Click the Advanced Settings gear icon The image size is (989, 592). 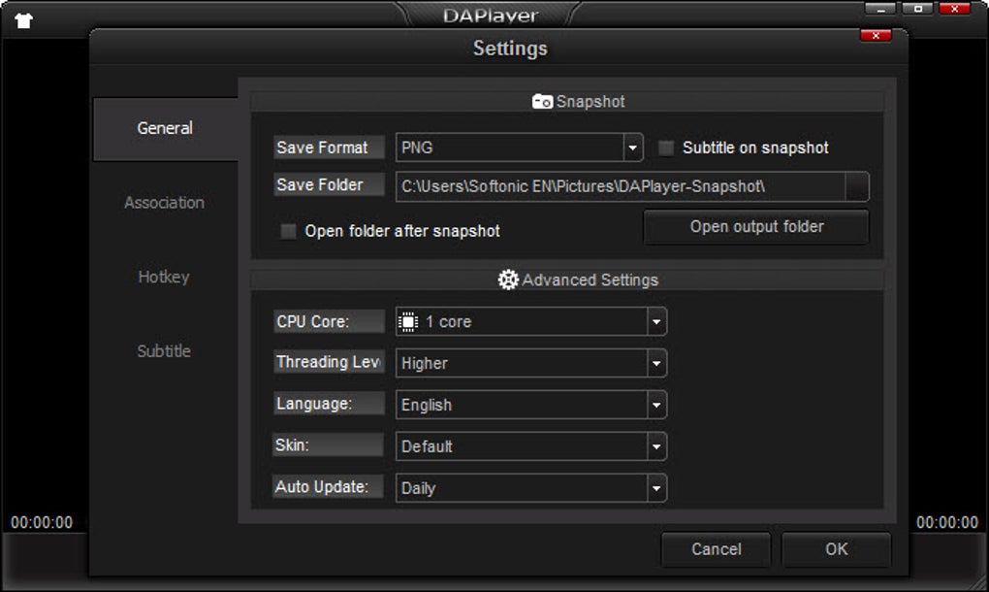pos(508,280)
